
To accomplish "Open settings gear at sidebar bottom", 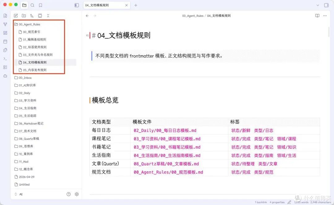I will (77, 194).
